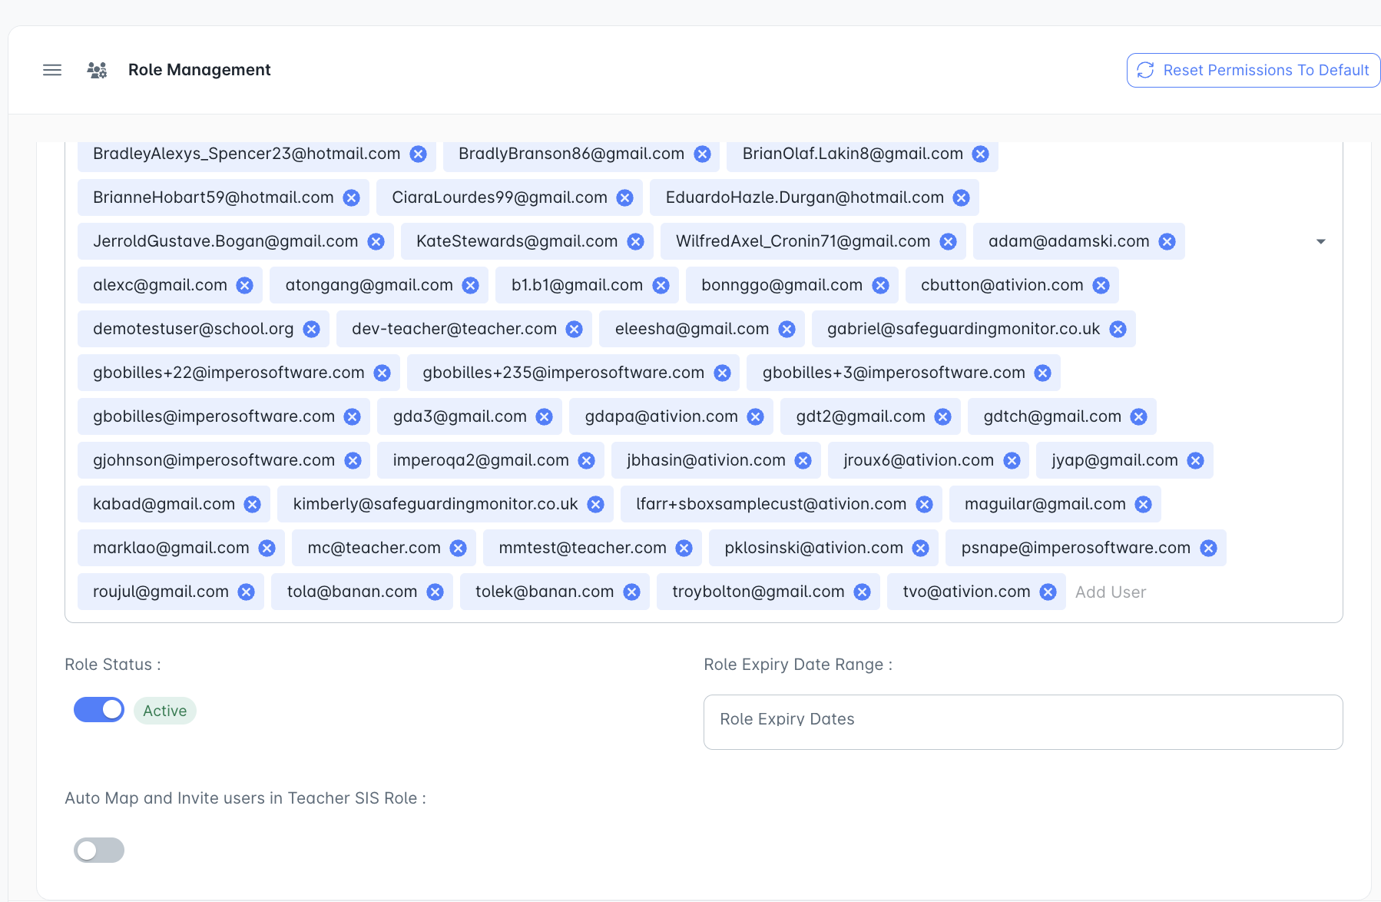Remove gdtch@gmail.com user
The height and width of the screenshot is (902, 1381).
pos(1139,417)
